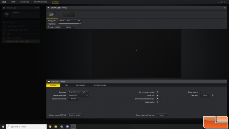This screenshot has width=229, height=129.
Task: Select the Default profile name
Action: pyautogui.click(x=16, y=12)
